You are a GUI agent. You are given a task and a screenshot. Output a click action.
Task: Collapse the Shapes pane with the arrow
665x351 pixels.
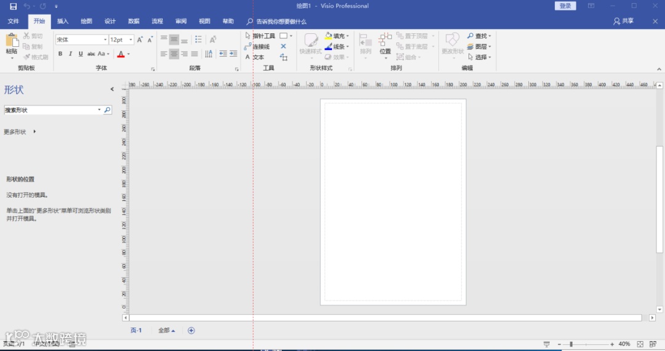coord(112,89)
